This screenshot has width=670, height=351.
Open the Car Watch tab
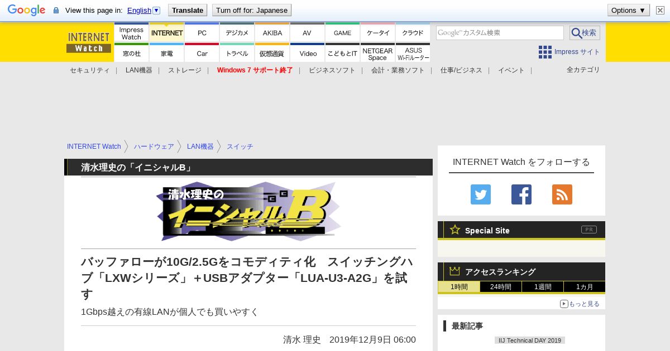click(202, 53)
